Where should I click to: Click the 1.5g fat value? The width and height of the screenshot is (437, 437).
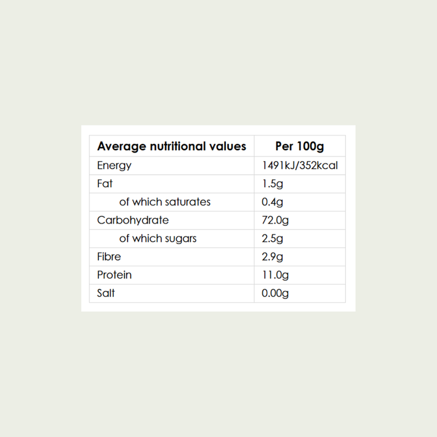pyautogui.click(x=272, y=184)
